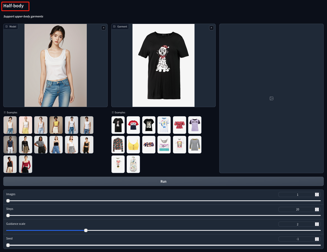
Task: Click list icon beside garment Examples
Action: pos(113,113)
